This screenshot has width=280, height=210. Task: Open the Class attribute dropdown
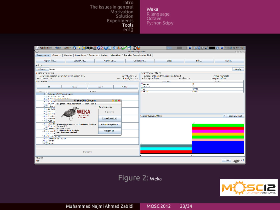pyautogui.click(x=183, y=116)
